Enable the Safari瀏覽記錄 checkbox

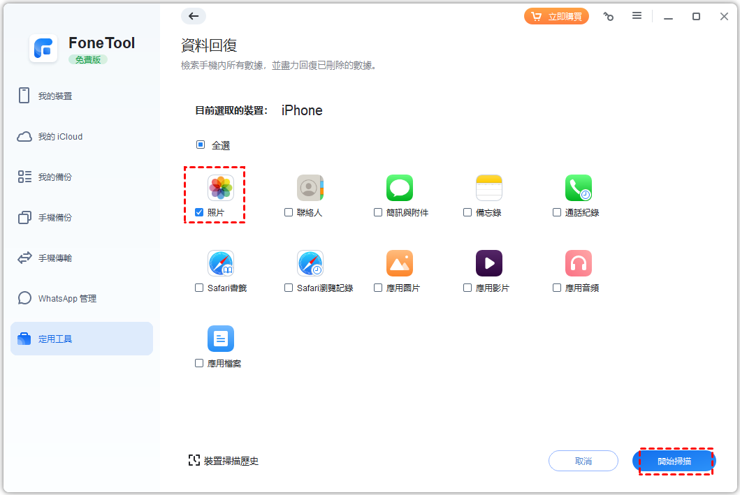click(x=289, y=288)
